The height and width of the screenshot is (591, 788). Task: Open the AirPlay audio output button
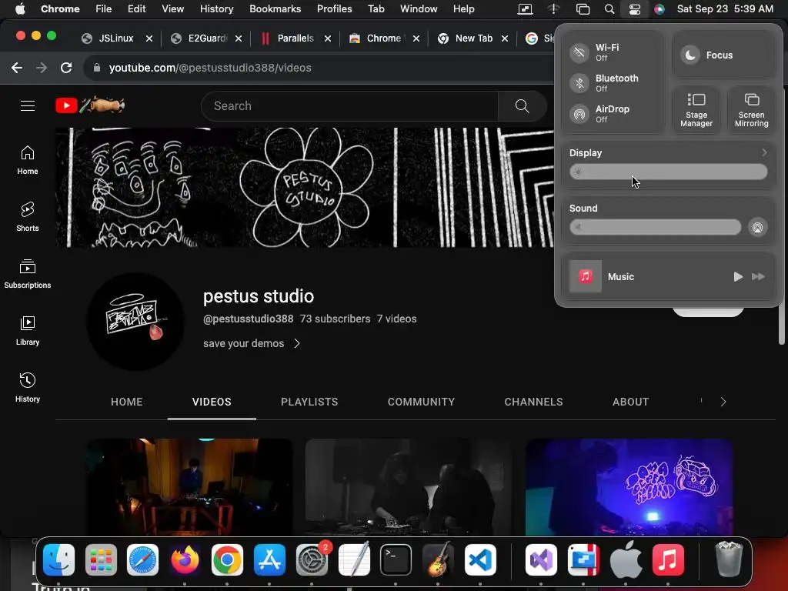point(757,228)
